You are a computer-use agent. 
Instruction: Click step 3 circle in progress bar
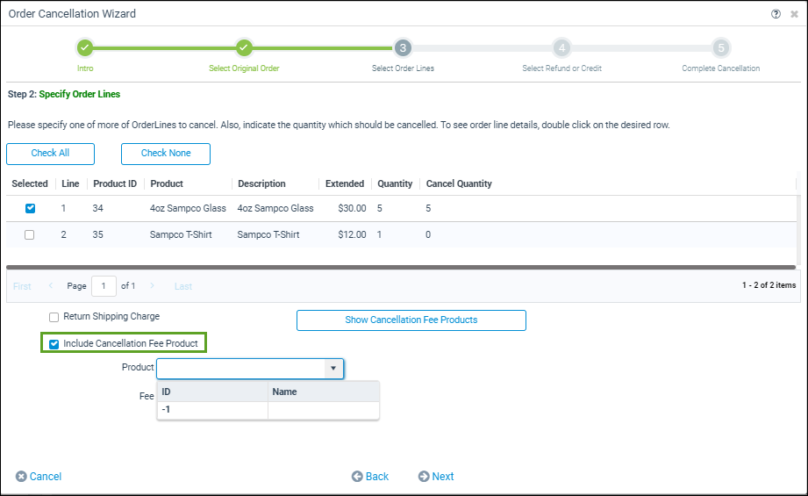(403, 48)
